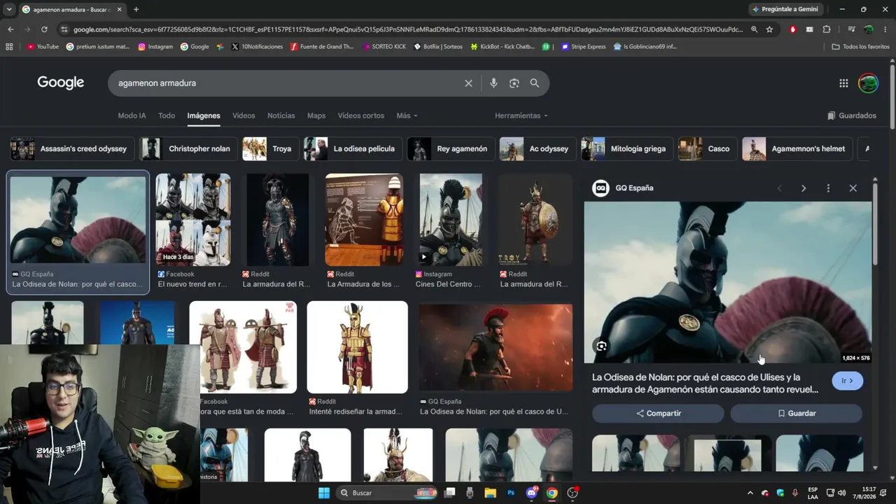Filter by Christopher nolan chip
The width and height of the screenshot is (896, 504).
pos(188,149)
